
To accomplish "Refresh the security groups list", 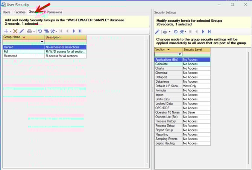I will (40, 31).
